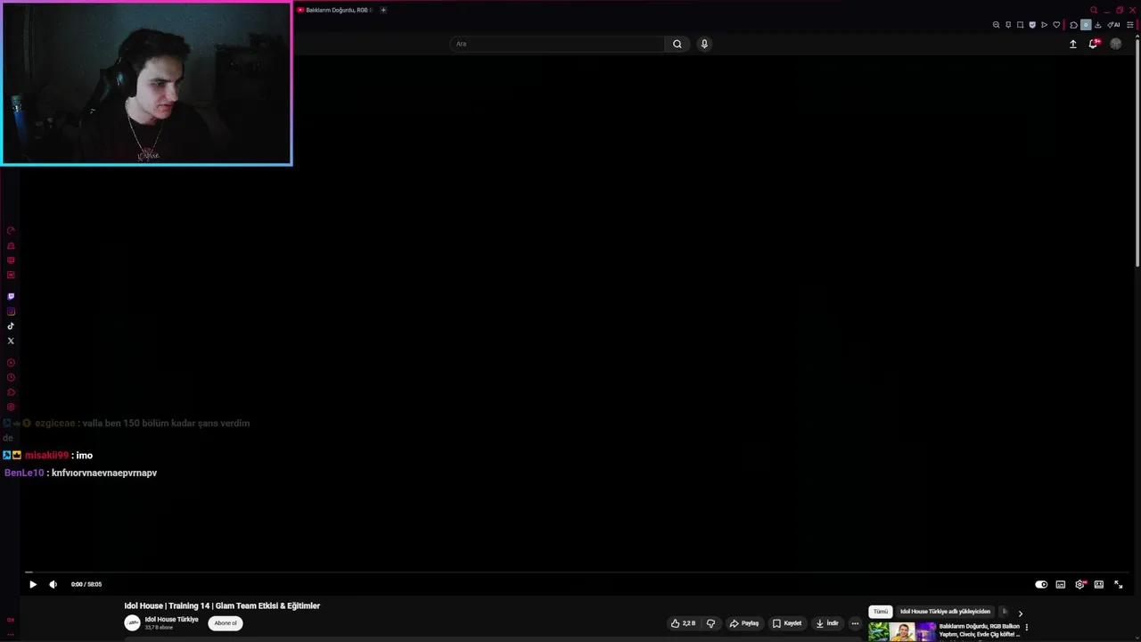Click chat username BenLe10
The height and width of the screenshot is (642, 1141).
(24, 473)
